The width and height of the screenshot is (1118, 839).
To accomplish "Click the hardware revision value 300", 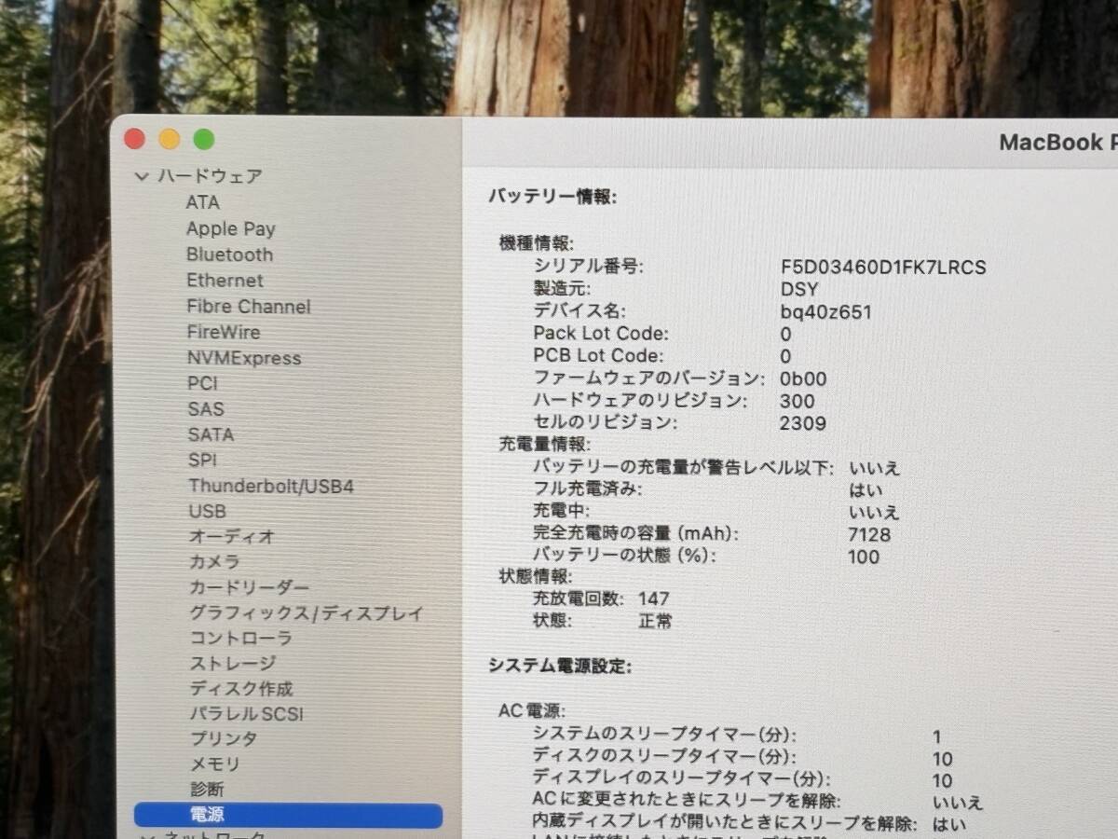I will click(798, 402).
